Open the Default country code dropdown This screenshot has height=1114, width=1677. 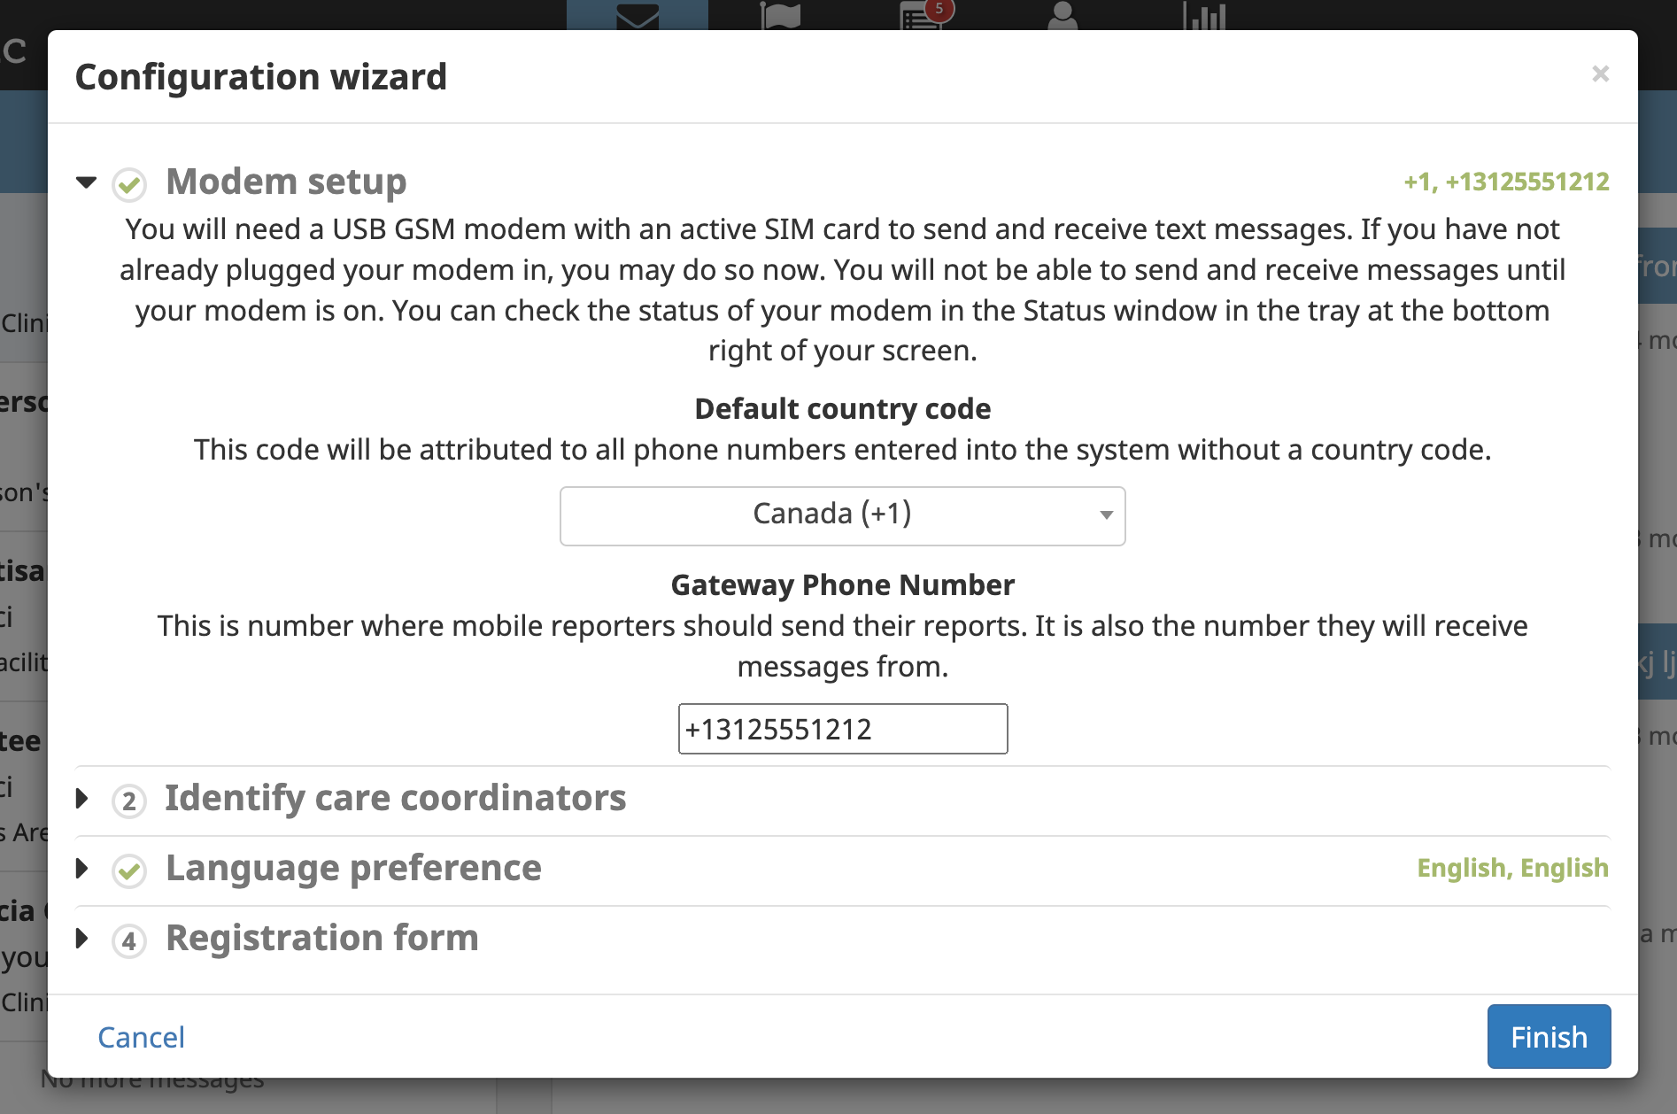coord(841,515)
